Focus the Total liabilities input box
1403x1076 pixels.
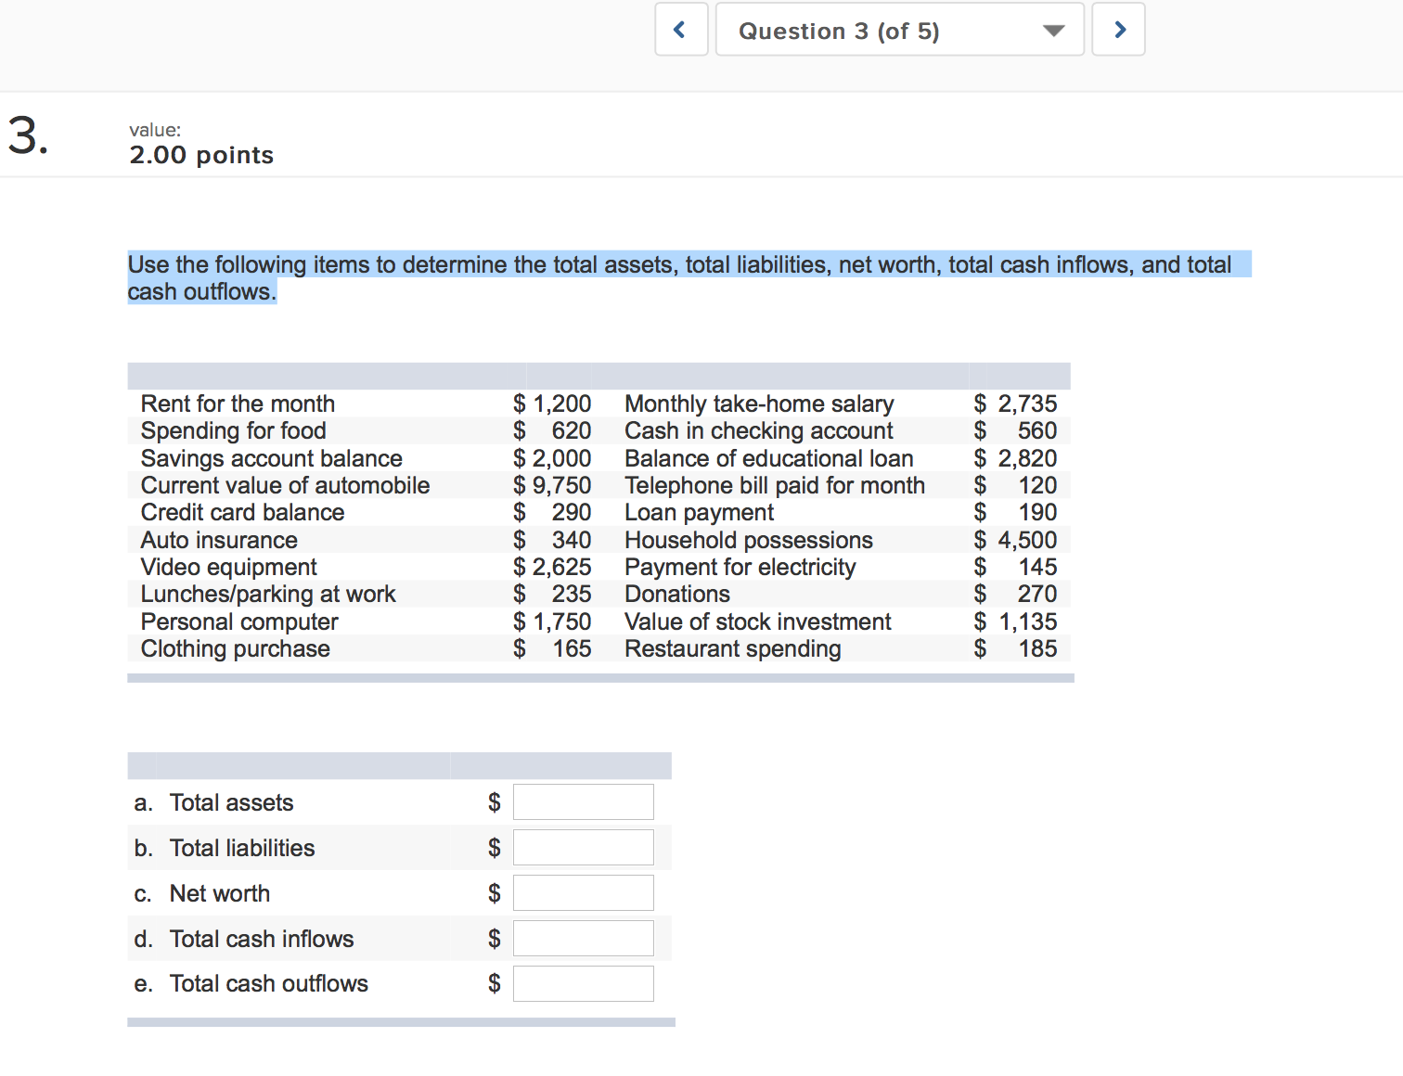(583, 848)
